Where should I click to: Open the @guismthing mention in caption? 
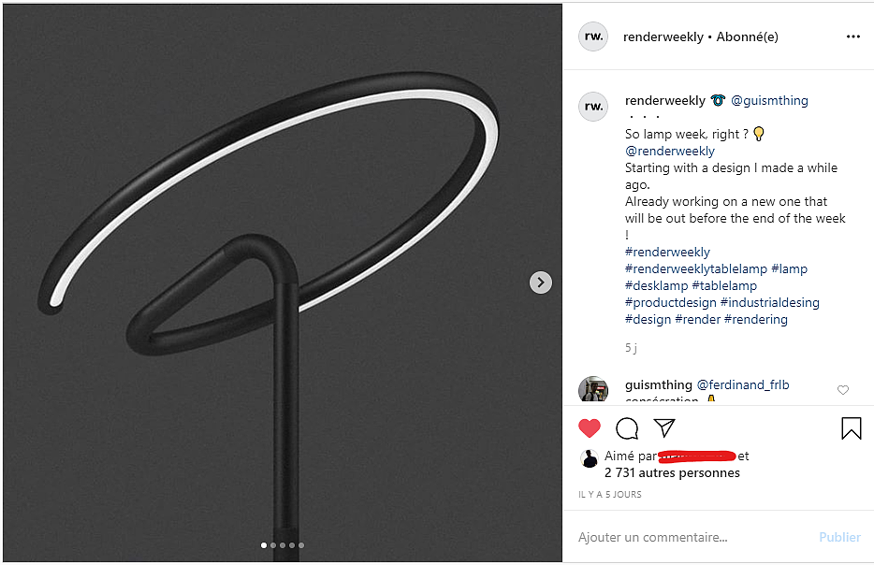[x=769, y=100]
